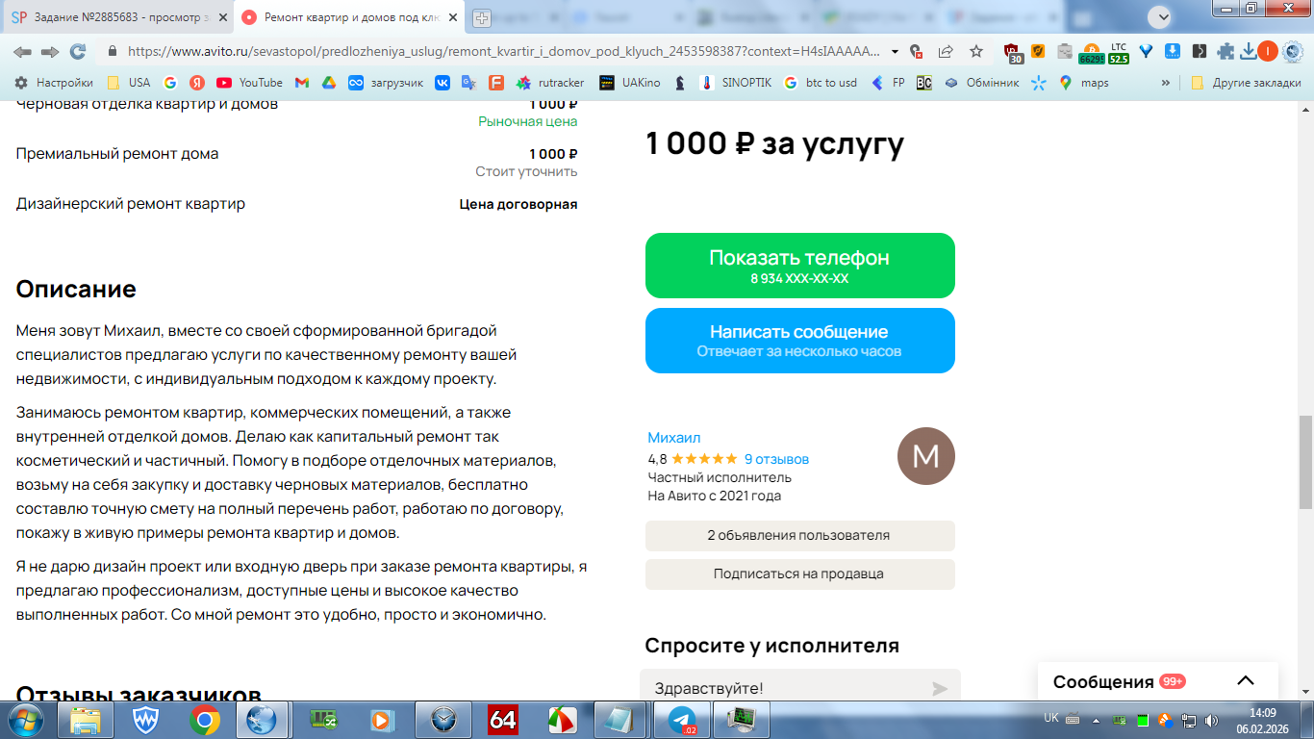Click the Рыночная цена price label

[528, 122]
